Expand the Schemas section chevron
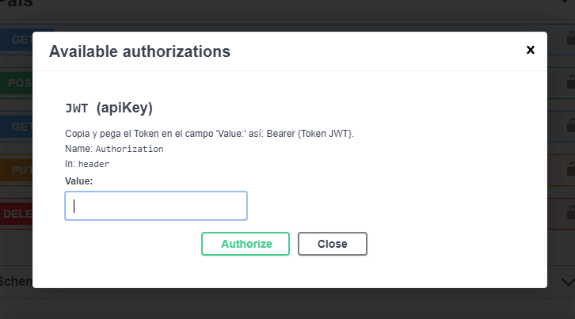Screen dimensions: 575x319 click(x=568, y=282)
